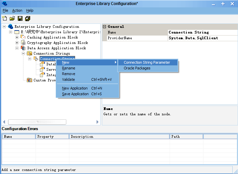Select Data Access Application Block tree item
The height and width of the screenshot is (174, 238).
[57, 48]
